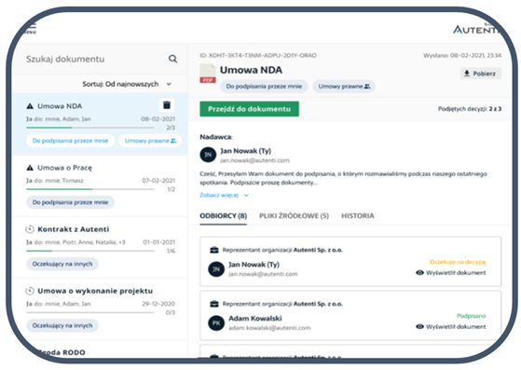This screenshot has width=521, height=370.
Task: Click Do podpisania przeze mnie tag under Umowa o Pracę
Action: coord(70,202)
